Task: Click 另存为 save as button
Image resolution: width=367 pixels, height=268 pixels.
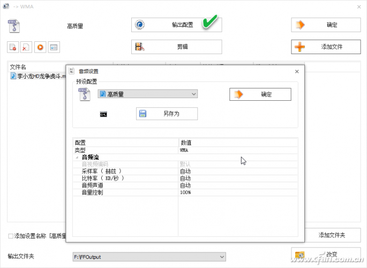Action: coord(167,114)
